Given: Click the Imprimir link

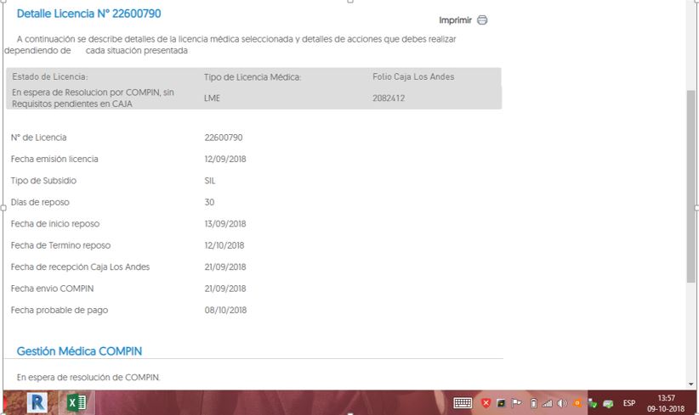Looking at the screenshot, I should [455, 20].
